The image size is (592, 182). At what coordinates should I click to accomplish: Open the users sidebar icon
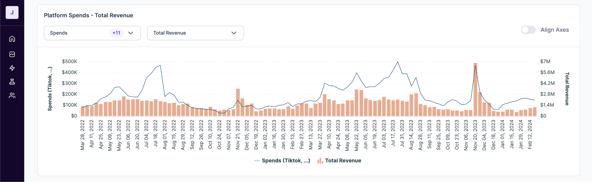[x=12, y=95]
